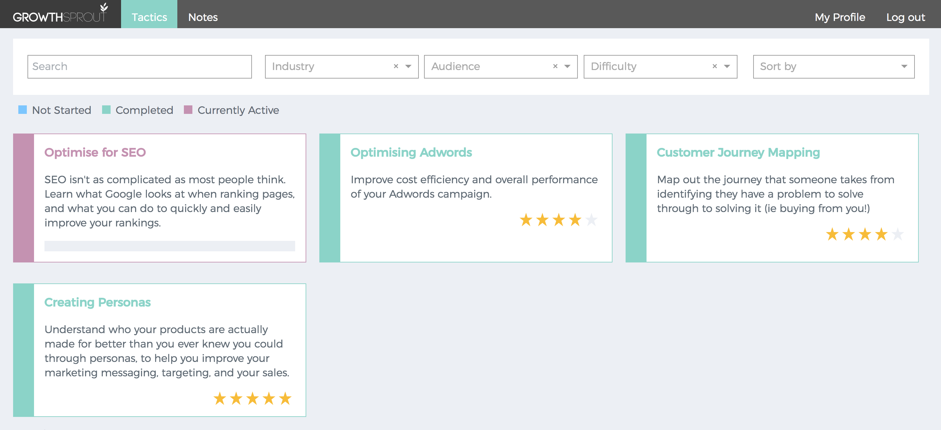Click the Optimise for SEO progress bar
This screenshot has width=941, height=430.
[169, 246]
